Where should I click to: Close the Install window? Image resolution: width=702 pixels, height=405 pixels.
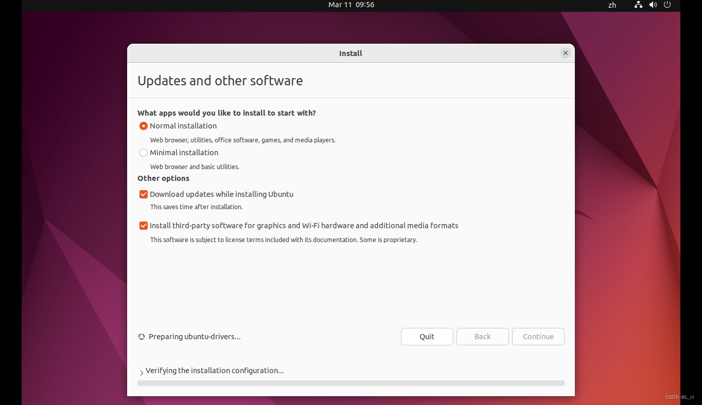pyautogui.click(x=566, y=53)
